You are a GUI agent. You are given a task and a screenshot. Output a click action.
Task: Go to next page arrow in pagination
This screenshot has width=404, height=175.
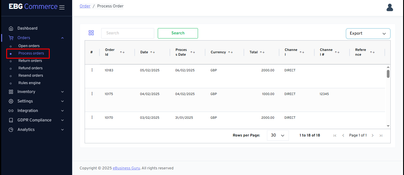coord(373,135)
